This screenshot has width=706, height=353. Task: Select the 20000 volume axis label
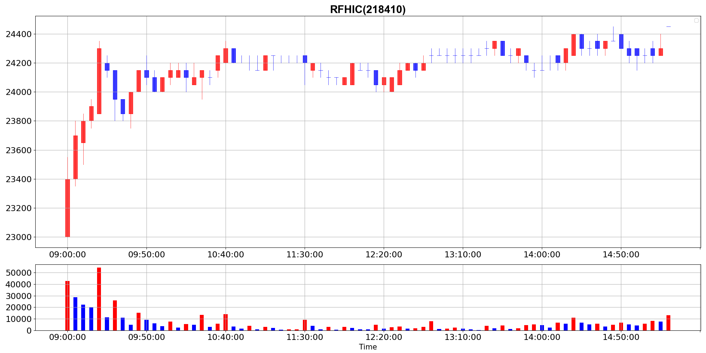pyautogui.click(x=19, y=307)
